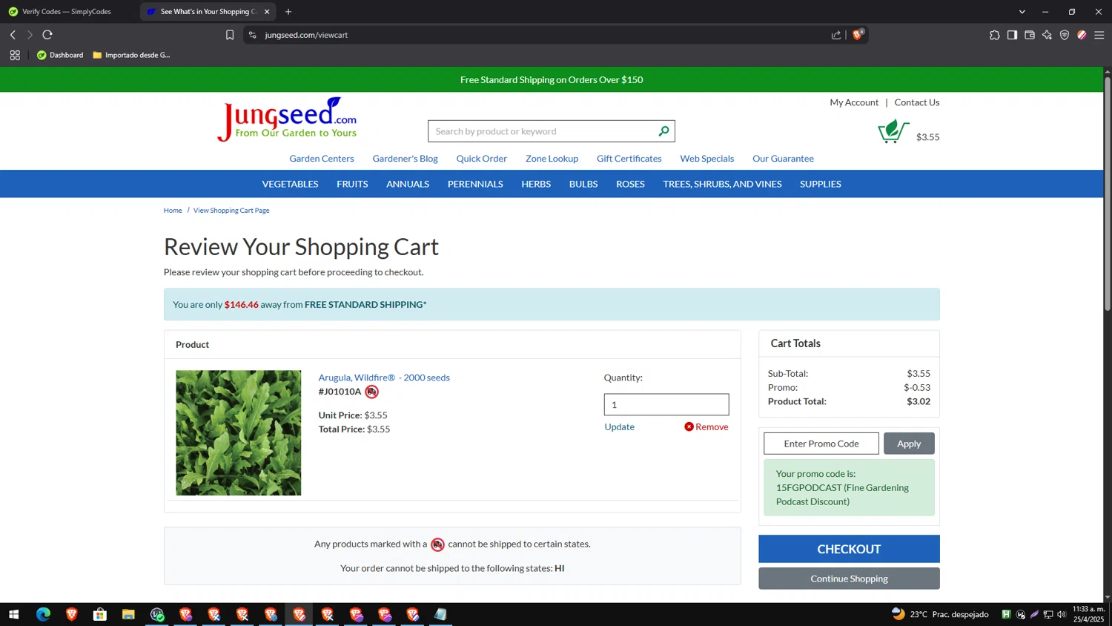Open Microsoft Store from taskbar
This screenshot has width=1112, height=626.
[x=100, y=614]
